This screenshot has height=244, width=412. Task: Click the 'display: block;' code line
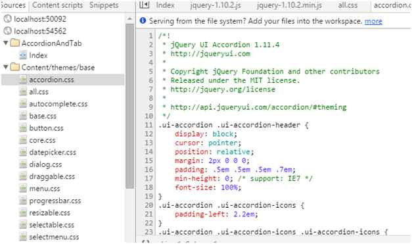(206, 134)
